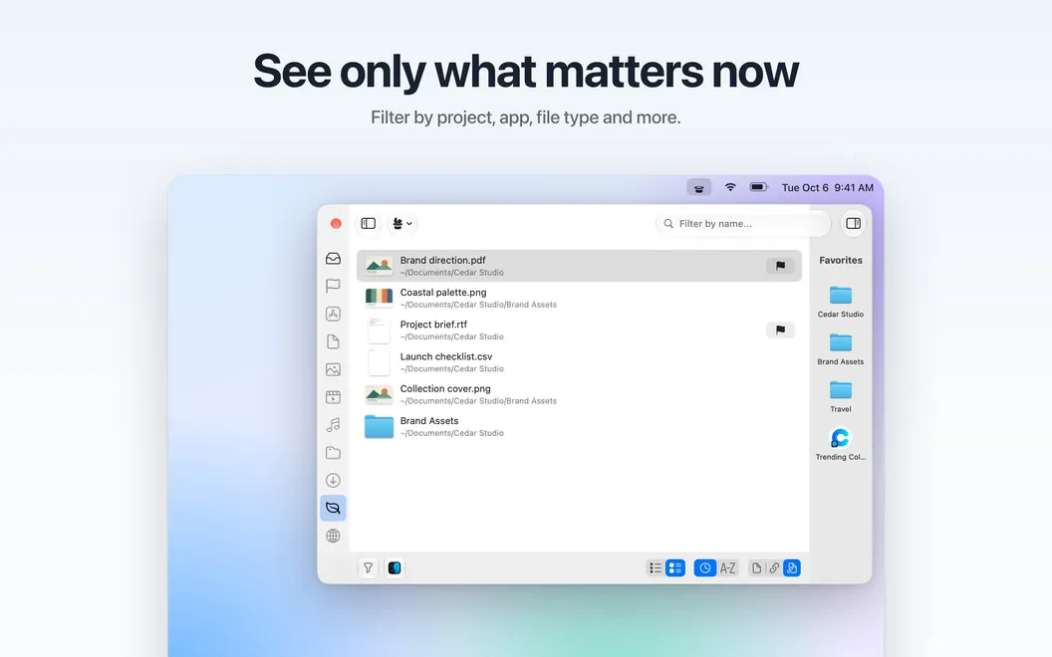This screenshot has width=1052, height=657.
Task: Select the Brand direction.pdf file name
Action: [x=442, y=260]
